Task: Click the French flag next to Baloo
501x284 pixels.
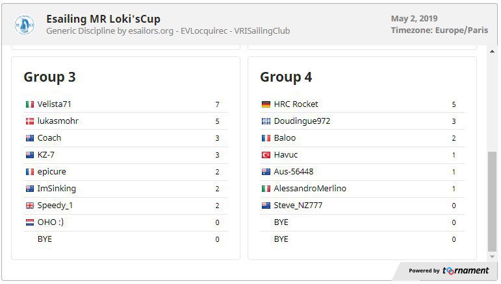Action: pos(266,138)
